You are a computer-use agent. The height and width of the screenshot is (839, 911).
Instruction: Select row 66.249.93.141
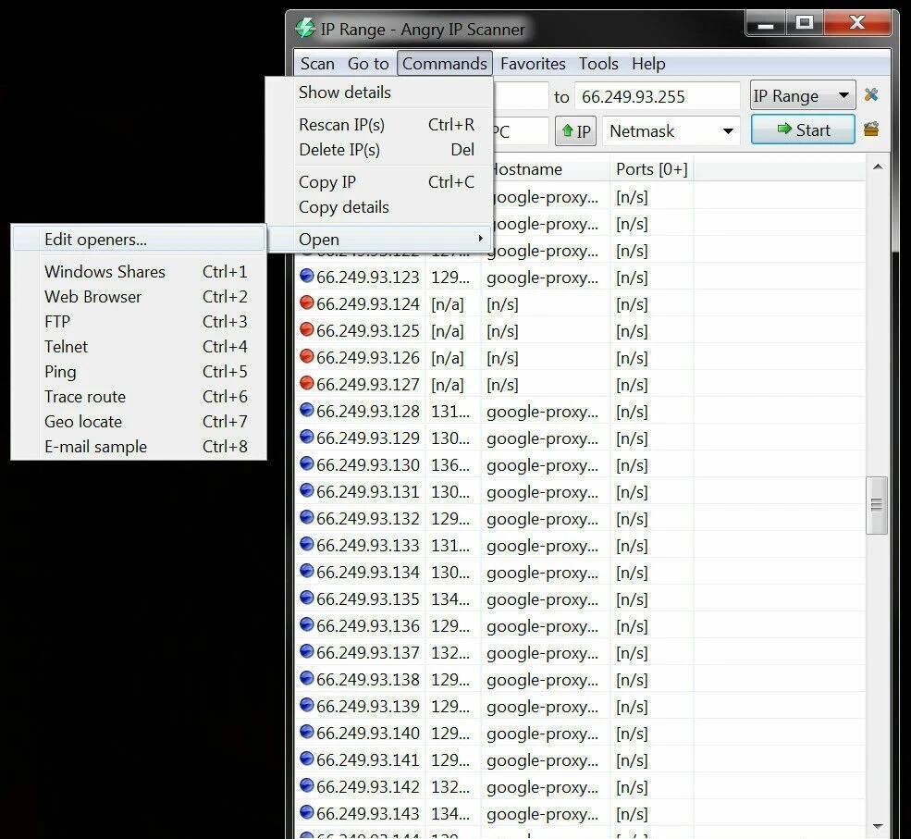[580, 760]
